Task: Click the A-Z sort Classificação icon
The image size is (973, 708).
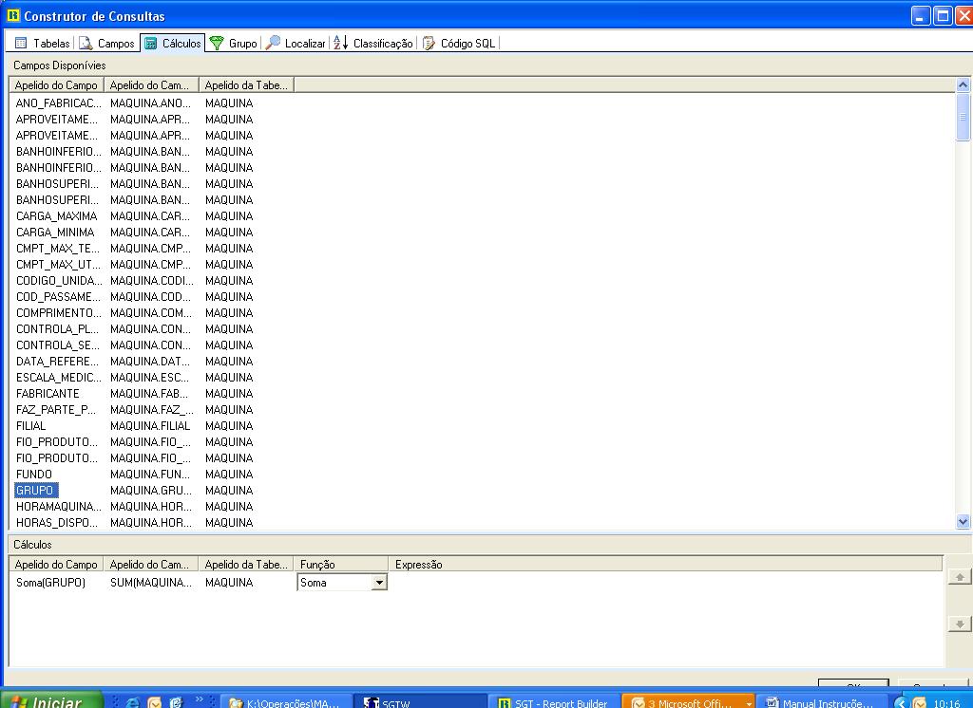Action: click(341, 43)
